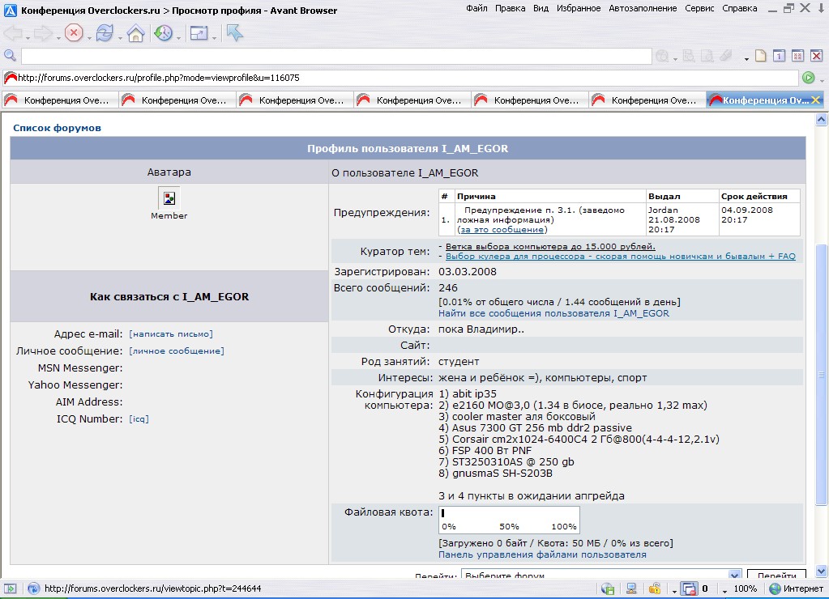This screenshot has height=599, width=829.
Task: Click 'Найти все сообщения пользователя I_AM_EGOR'
Action: [553, 313]
